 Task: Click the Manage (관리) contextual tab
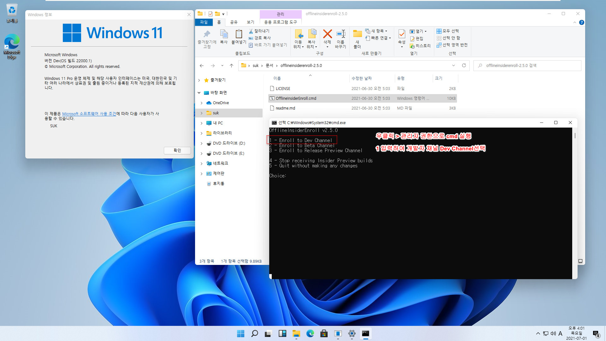click(281, 14)
